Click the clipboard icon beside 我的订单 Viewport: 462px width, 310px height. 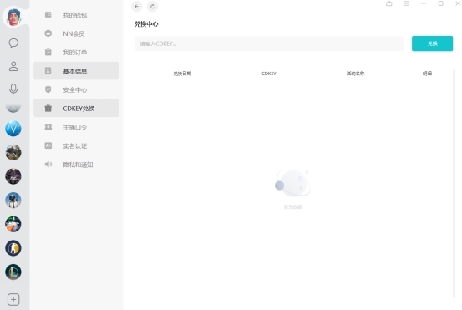pyautogui.click(x=48, y=52)
